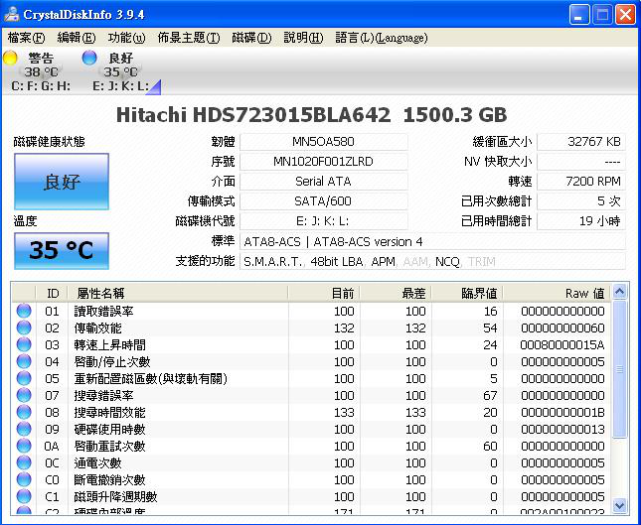Click the blue good disk status icon
This screenshot has width=641, height=525.
[x=89, y=59]
